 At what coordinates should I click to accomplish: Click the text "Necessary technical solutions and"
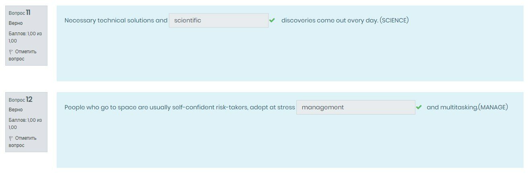[116, 20]
